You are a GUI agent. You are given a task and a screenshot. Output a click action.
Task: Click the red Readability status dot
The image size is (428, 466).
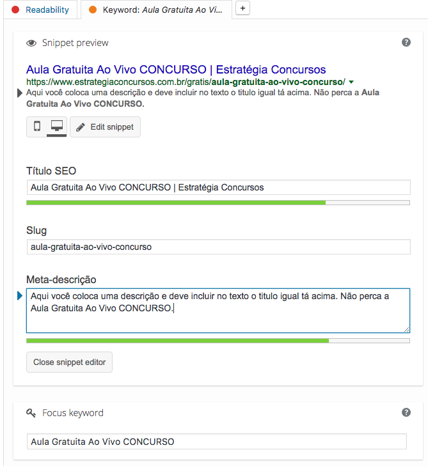15,10
